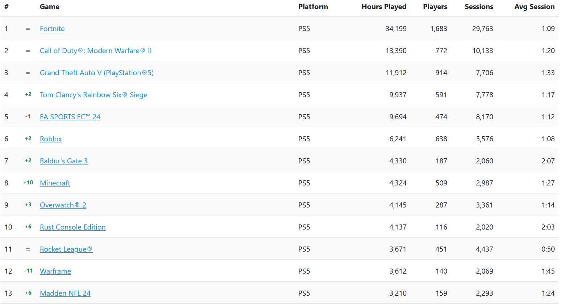Select Rainbow Six Siege's hours played 9,937
The width and height of the screenshot is (570, 304).
click(398, 95)
